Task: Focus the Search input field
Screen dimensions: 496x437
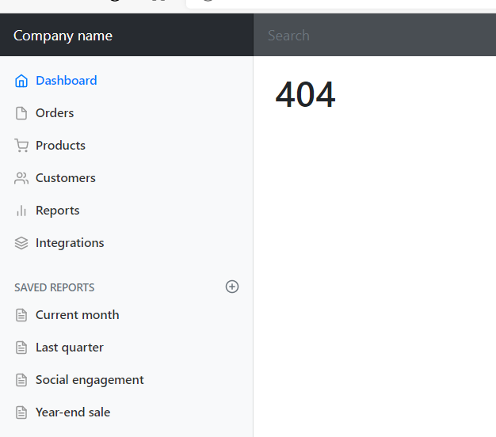Action: (375, 35)
